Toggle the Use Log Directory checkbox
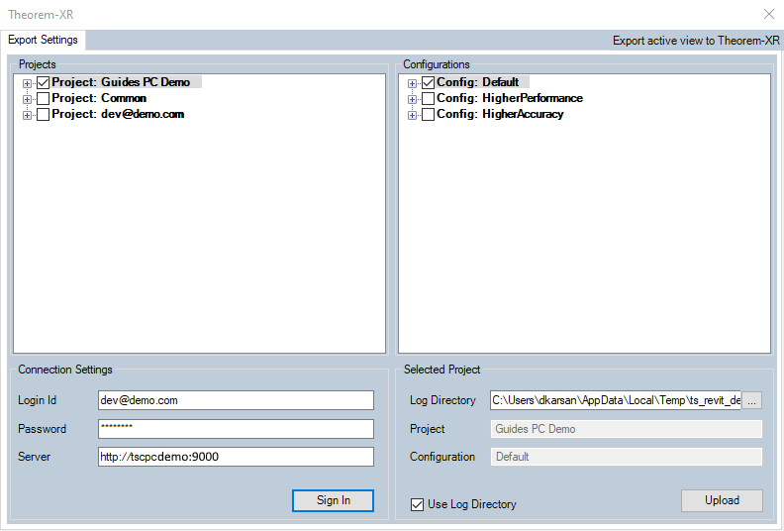 (418, 505)
